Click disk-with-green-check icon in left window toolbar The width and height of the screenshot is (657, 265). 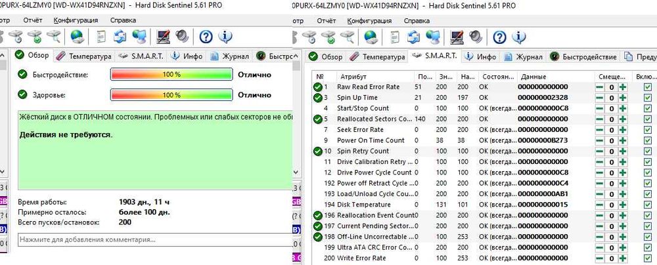(35, 37)
